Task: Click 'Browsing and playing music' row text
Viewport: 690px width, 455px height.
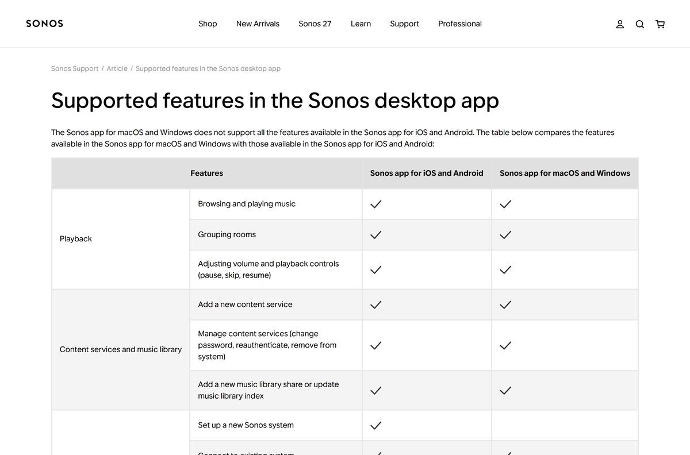Action: point(247,204)
